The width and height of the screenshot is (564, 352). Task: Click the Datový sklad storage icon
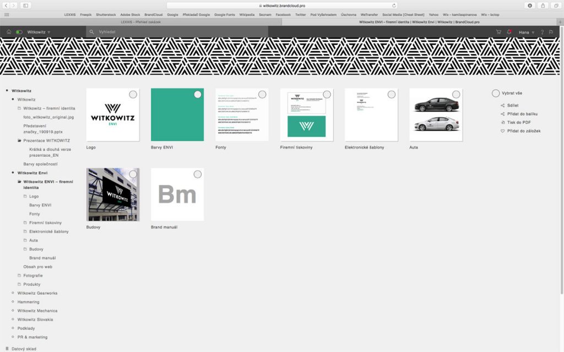tap(7, 349)
